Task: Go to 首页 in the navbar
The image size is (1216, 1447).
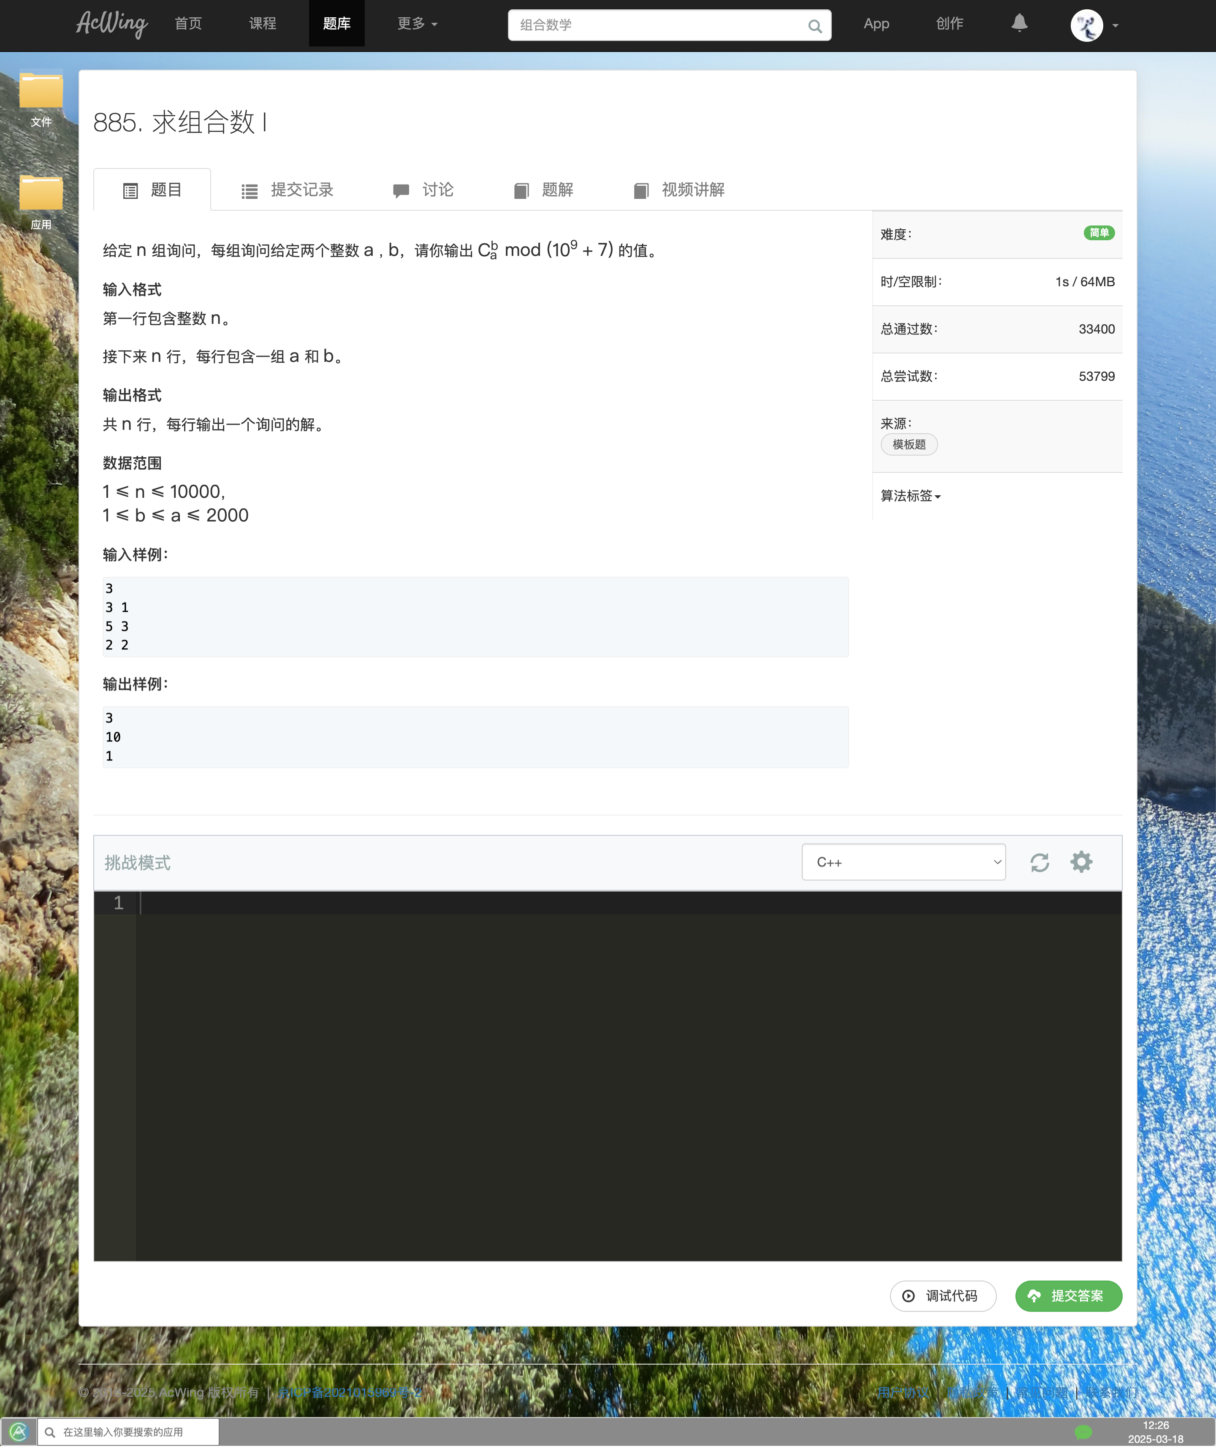Action: point(188,24)
